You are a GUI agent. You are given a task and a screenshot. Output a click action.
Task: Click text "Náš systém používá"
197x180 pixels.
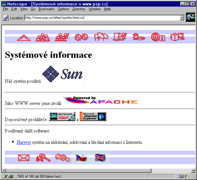[23, 81]
